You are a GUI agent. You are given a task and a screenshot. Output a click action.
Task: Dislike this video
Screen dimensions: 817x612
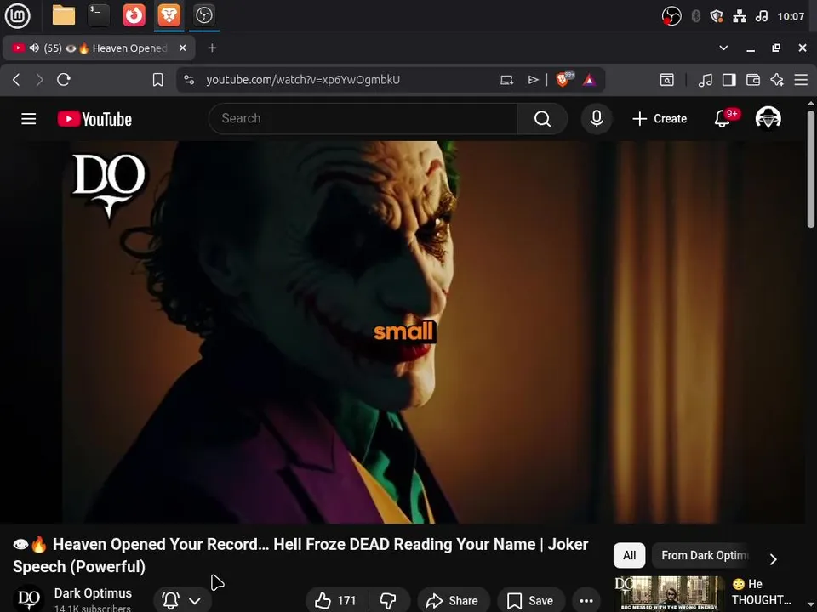pyautogui.click(x=388, y=601)
